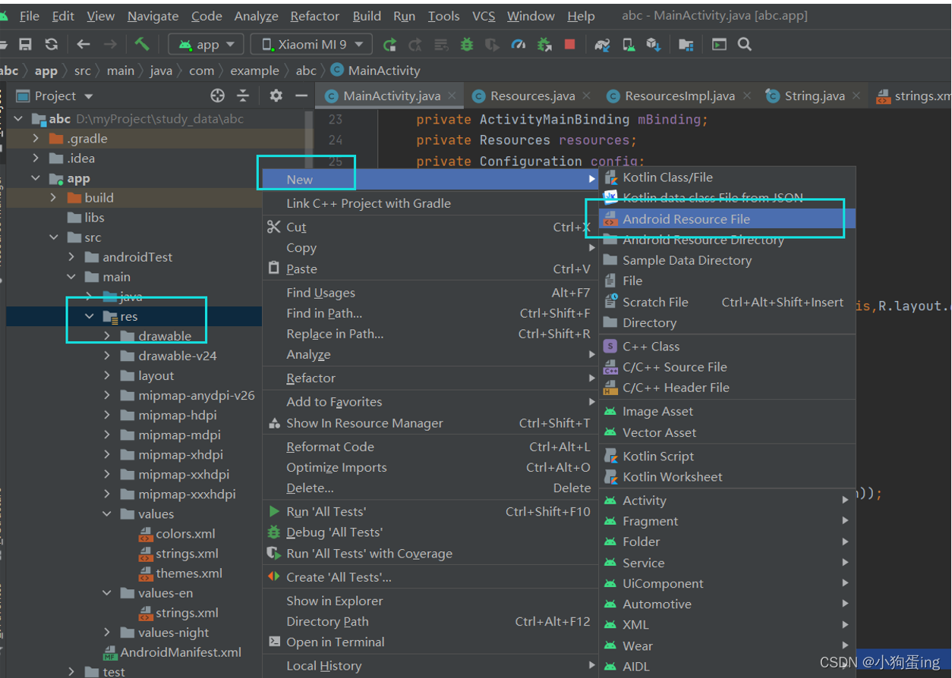This screenshot has height=678, width=952.
Task: Switch to the ResourcesImpl.java tab
Action: click(x=679, y=96)
